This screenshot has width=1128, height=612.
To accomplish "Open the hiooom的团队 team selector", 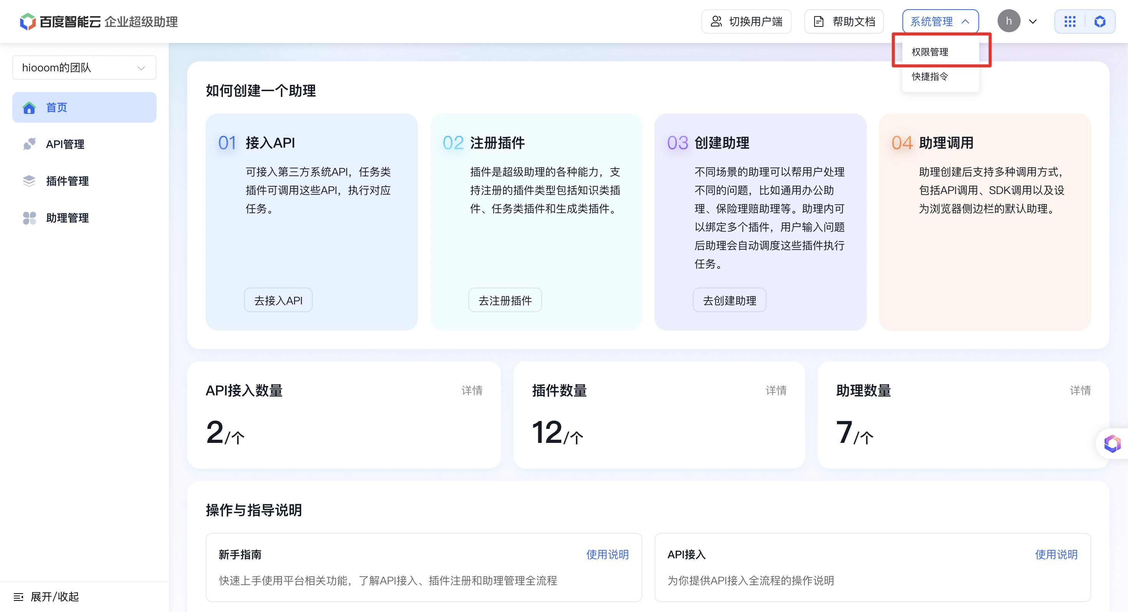I will click(x=84, y=67).
